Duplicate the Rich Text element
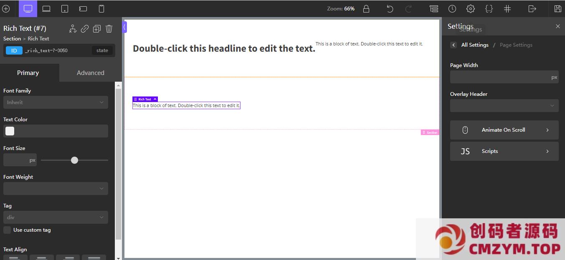Image resolution: width=565 pixels, height=260 pixels. (97, 29)
